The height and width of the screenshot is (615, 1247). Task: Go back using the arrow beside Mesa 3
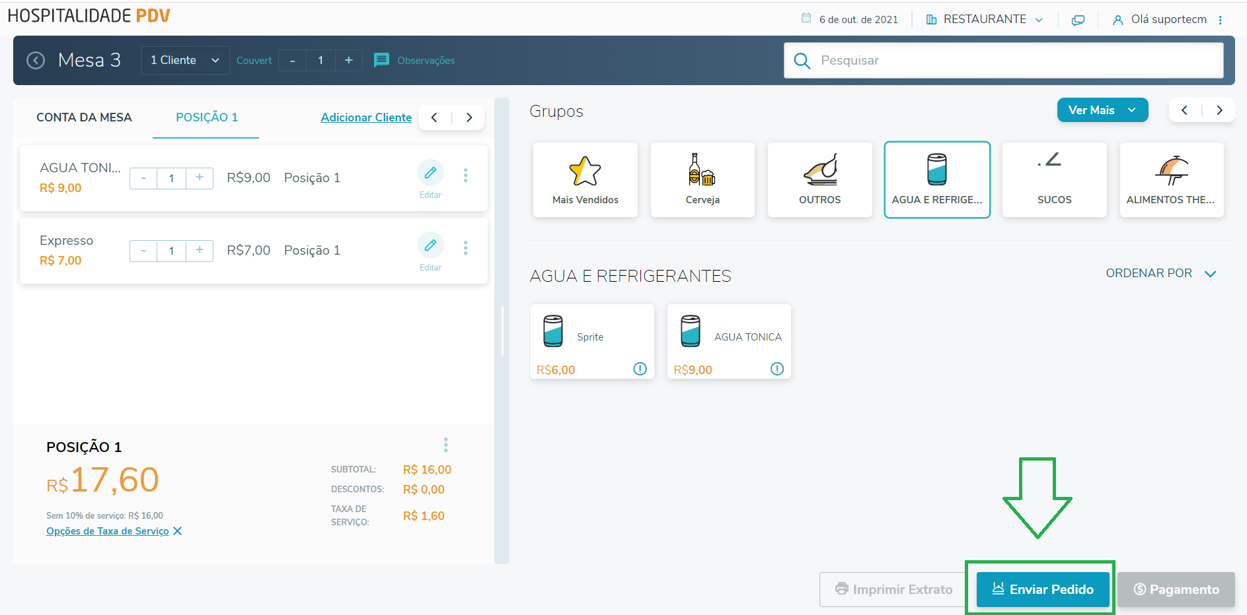36,61
